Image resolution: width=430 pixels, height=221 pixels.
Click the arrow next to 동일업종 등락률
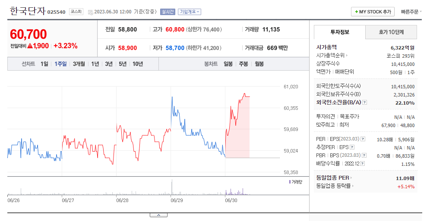click(x=353, y=186)
